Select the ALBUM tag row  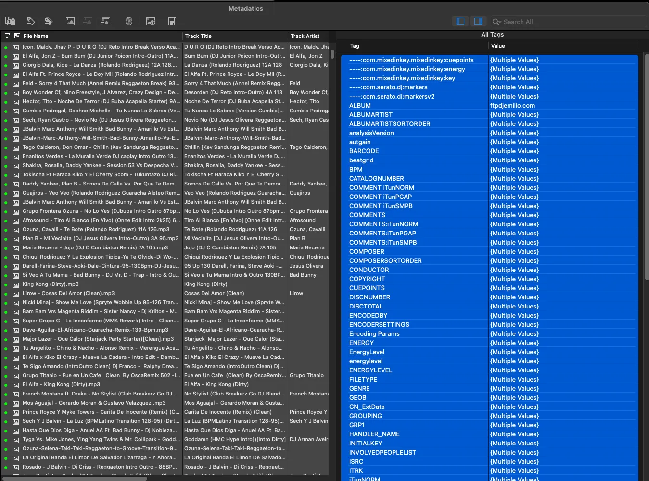[x=489, y=106]
